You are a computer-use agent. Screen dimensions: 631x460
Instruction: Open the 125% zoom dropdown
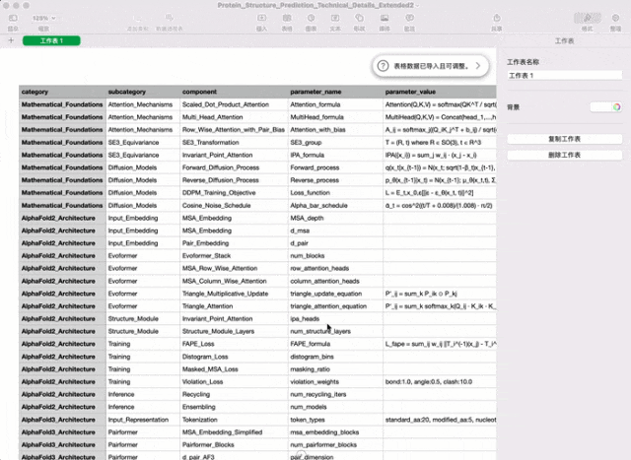(43, 19)
